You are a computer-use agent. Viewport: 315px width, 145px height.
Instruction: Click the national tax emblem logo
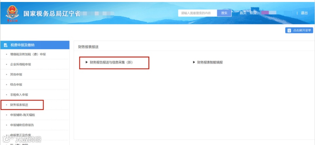12,13
